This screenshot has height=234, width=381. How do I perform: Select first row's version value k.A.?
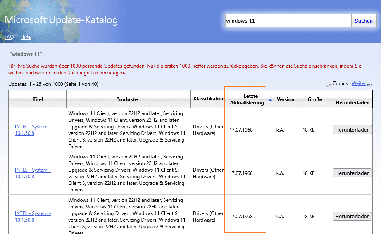(x=280, y=130)
